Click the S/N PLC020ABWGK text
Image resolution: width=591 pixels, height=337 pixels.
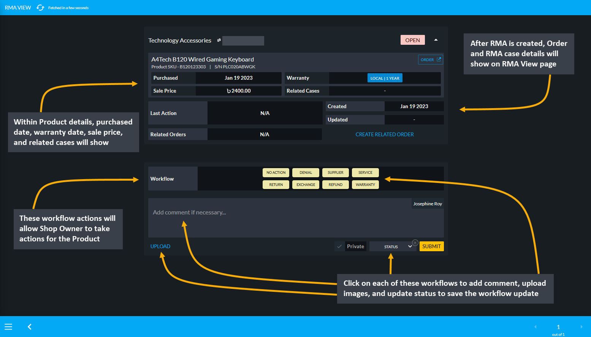coord(235,67)
